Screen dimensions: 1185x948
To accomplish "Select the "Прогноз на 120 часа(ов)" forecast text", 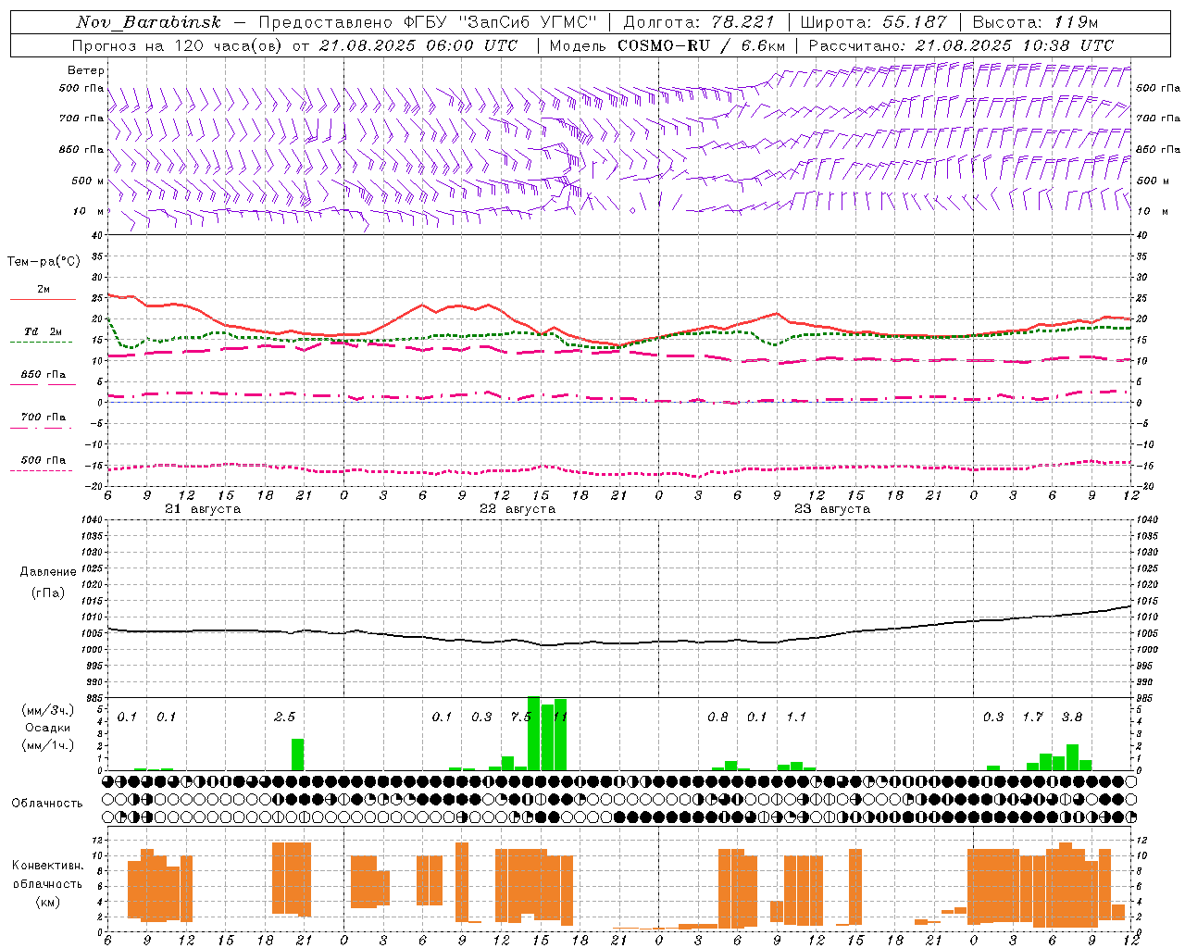I will tap(178, 45).
